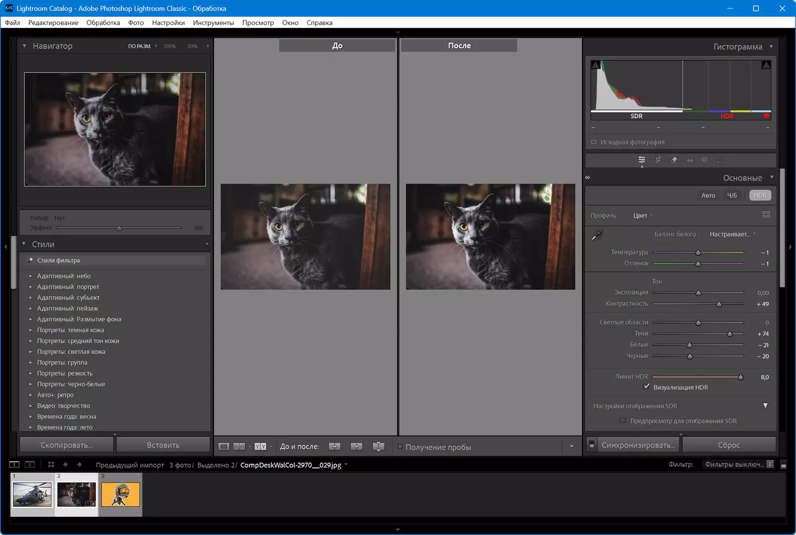Image resolution: width=796 pixels, height=535 pixels.
Task: Switch to before/after Y|Y view icon
Action: click(260, 446)
